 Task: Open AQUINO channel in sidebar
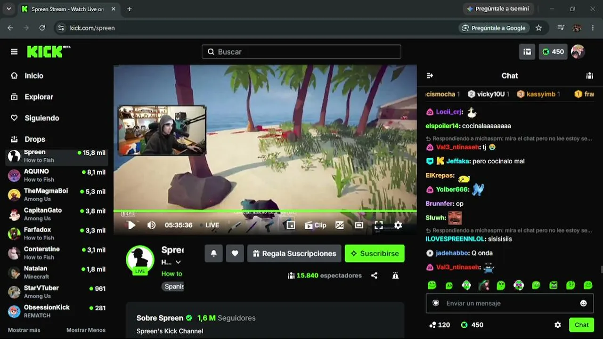pyautogui.click(x=57, y=175)
